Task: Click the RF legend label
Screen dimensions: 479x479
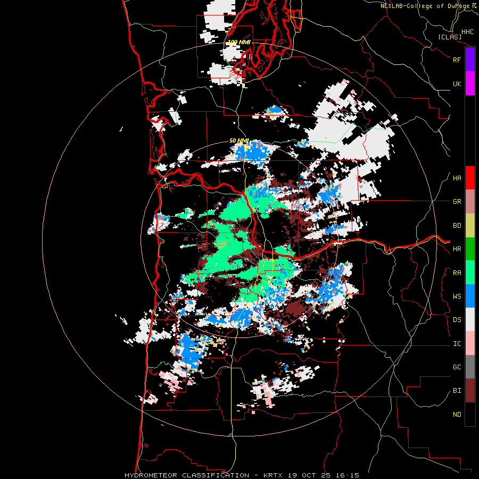Action: [457, 60]
